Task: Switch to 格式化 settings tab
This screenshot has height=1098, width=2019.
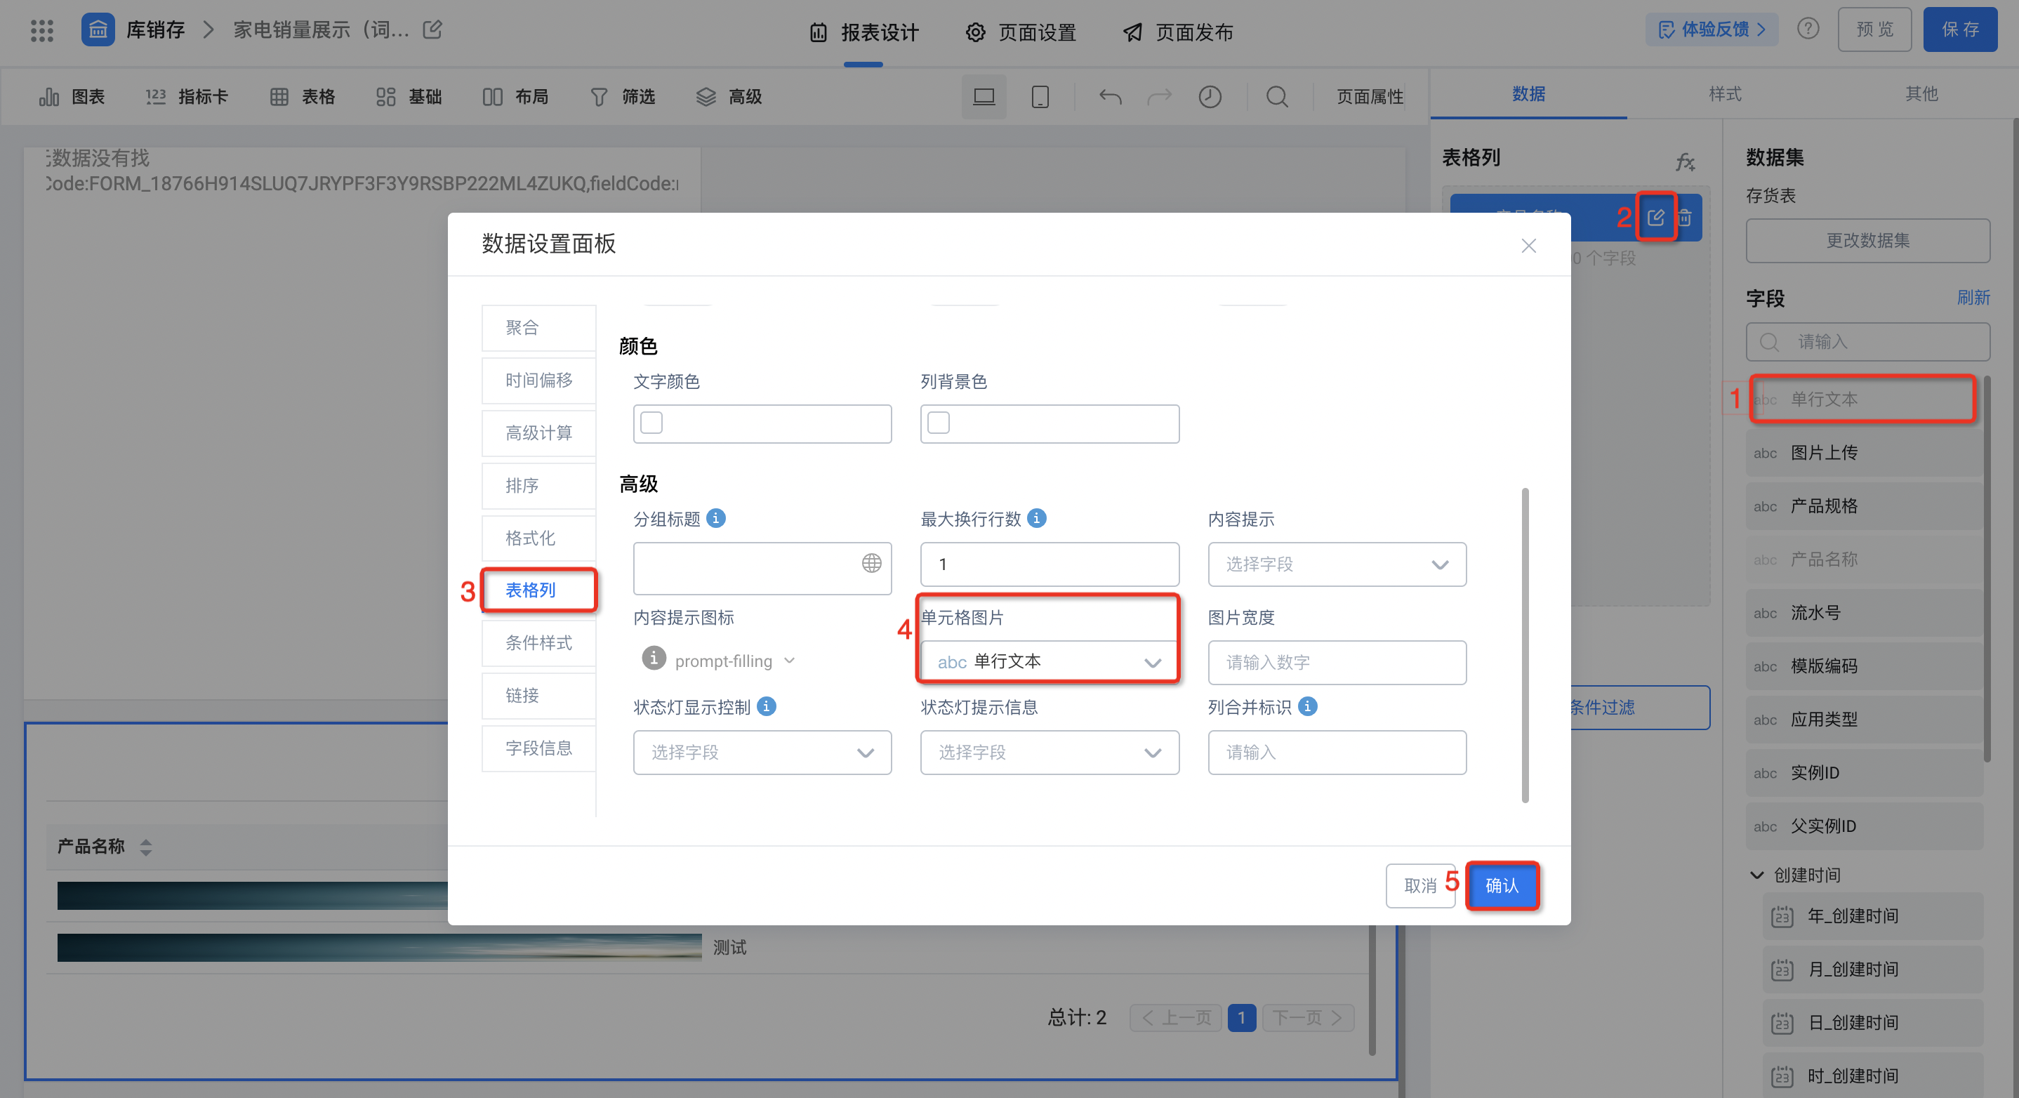Action: [538, 538]
